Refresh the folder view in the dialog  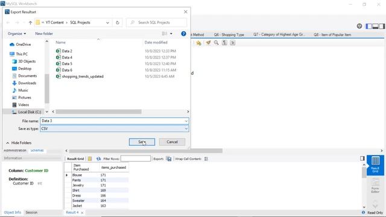point(118,22)
